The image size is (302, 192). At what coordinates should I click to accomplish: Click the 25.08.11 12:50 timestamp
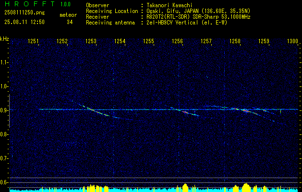pos(24,22)
